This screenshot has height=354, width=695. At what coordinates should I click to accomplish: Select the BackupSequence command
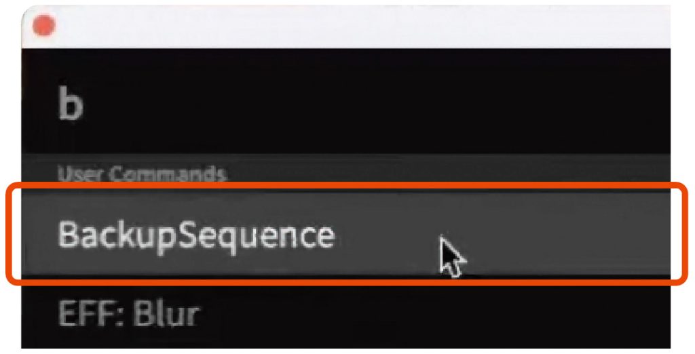[197, 237]
